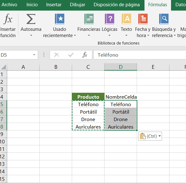Screen dimensions: 186x183
Task: Expand the Lógicas dropdown arrow
Action: [x=110, y=35]
